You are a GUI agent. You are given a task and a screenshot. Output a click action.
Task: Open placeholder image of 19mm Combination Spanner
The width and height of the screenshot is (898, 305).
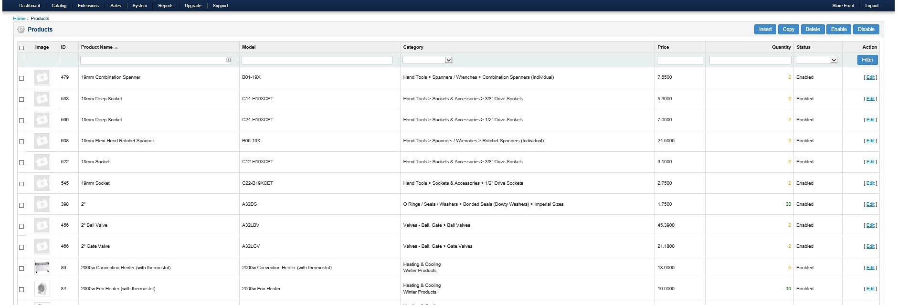42,77
